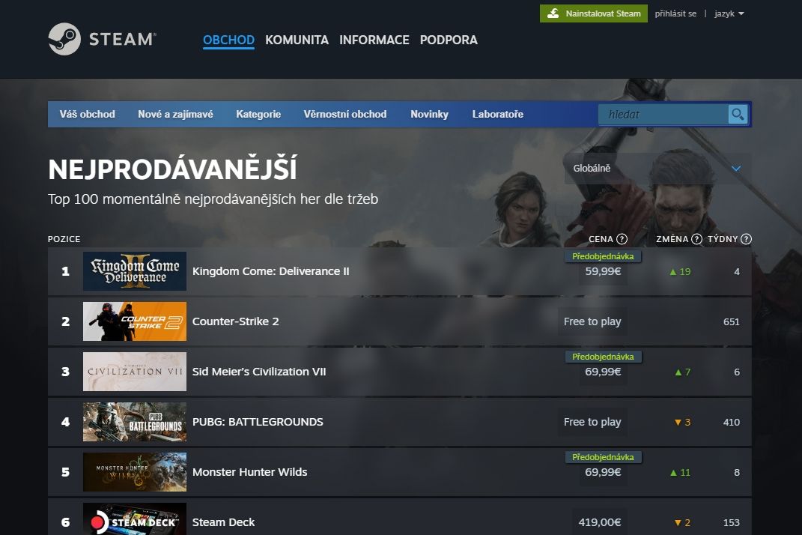Click the download icon on Nainstalovat Steam
The height and width of the screenshot is (535, 802).
(553, 13)
